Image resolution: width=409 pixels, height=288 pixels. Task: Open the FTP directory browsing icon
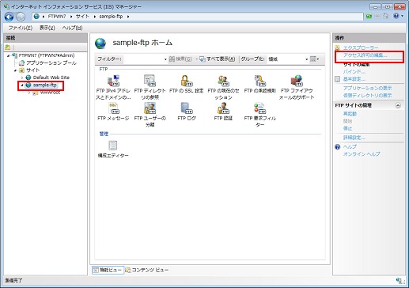(x=150, y=87)
